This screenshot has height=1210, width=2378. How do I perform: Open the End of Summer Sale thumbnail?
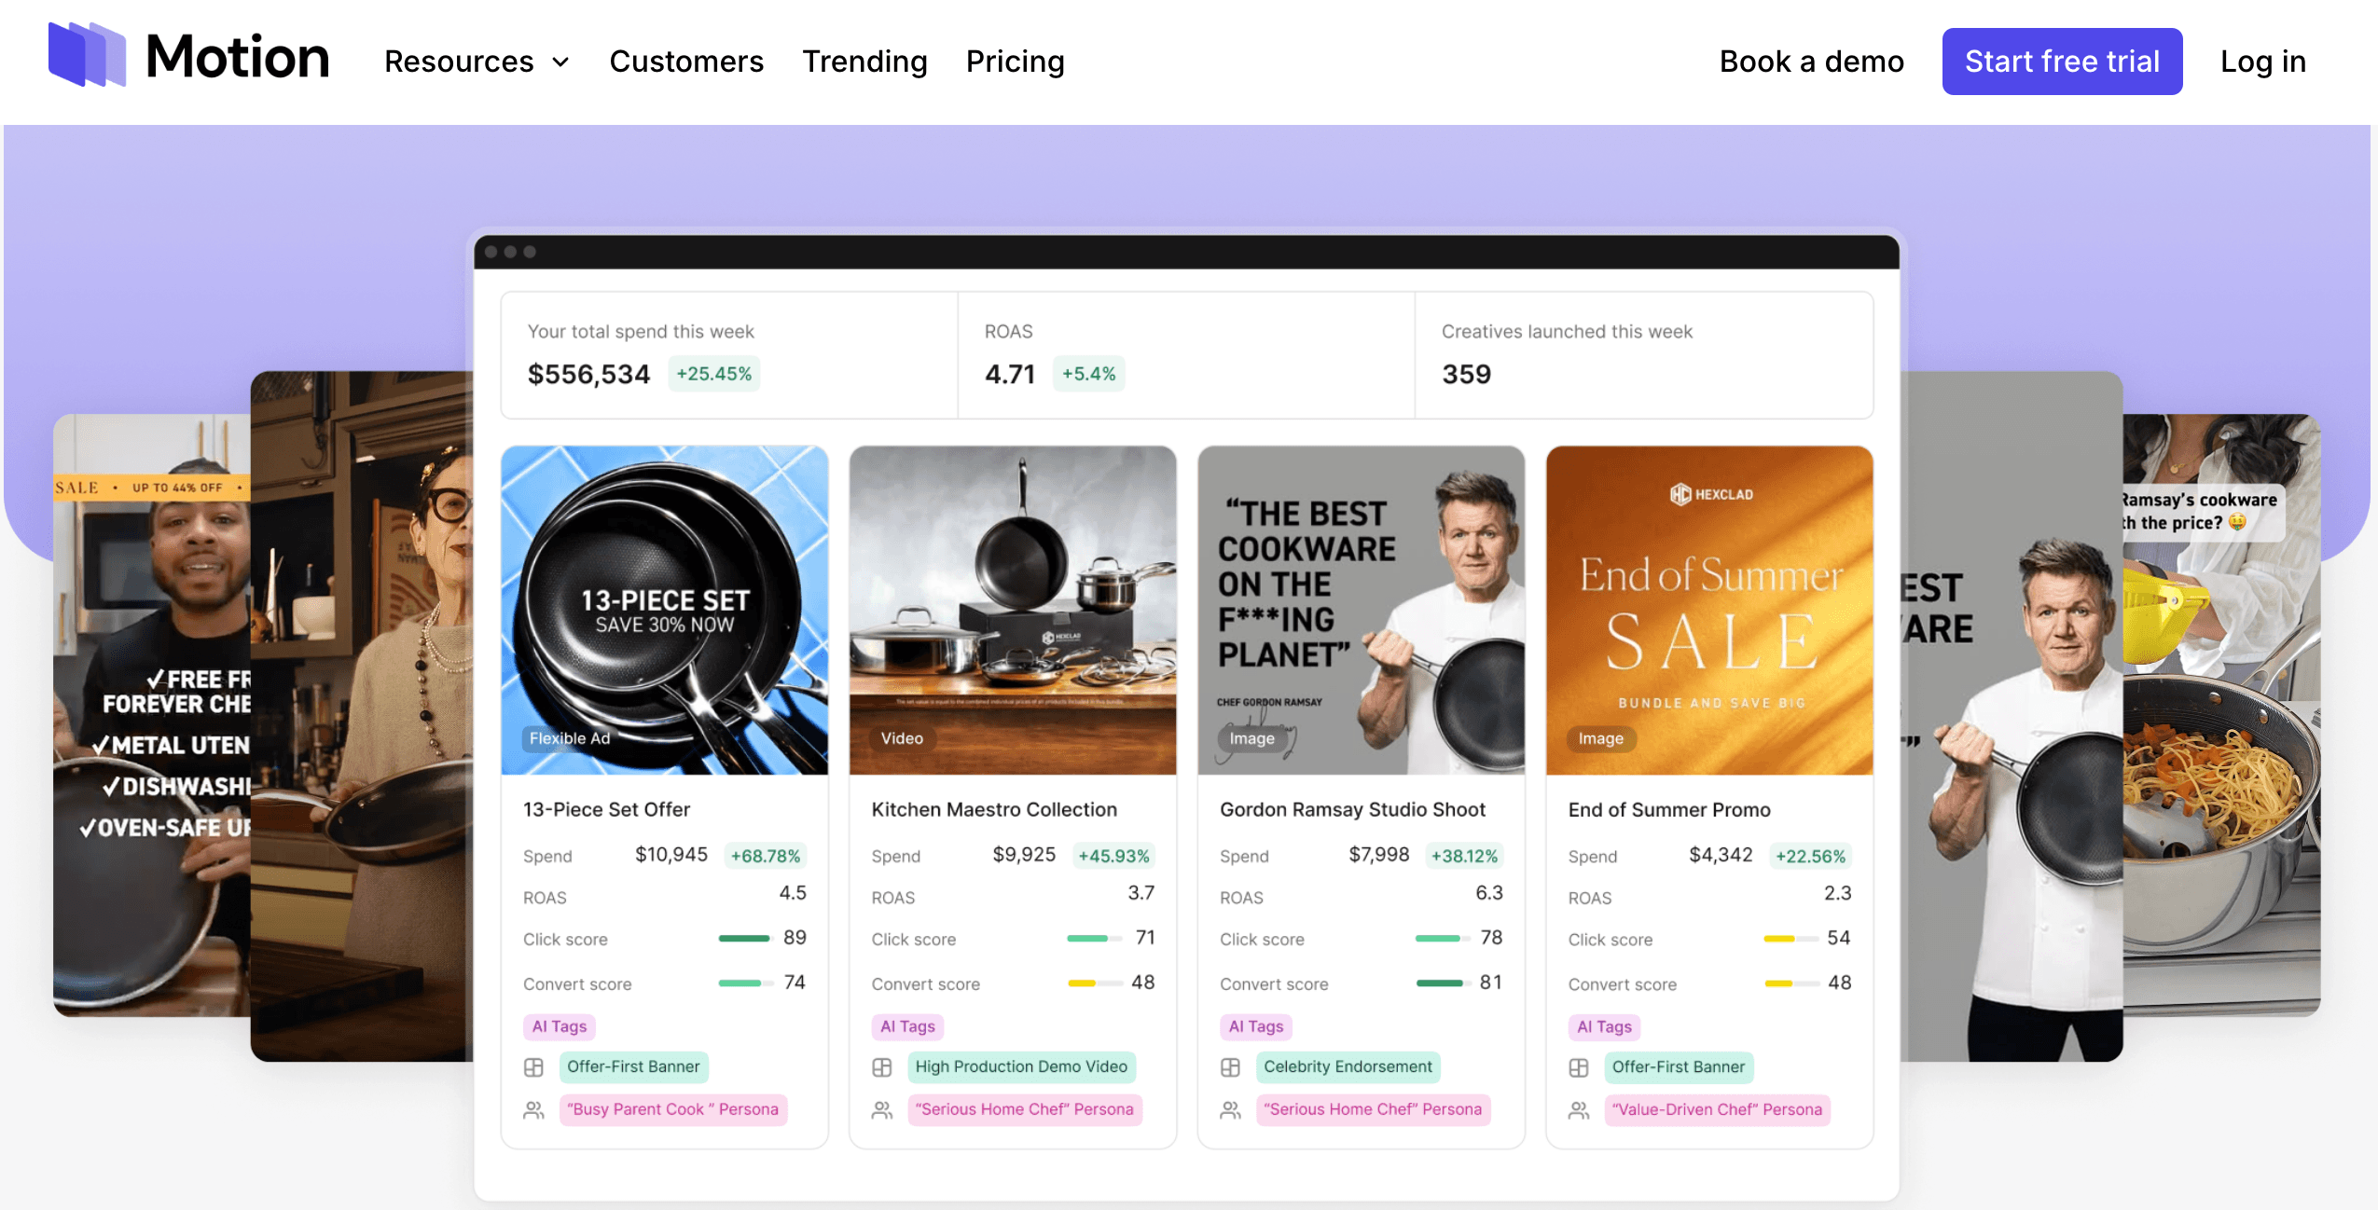point(1709,611)
